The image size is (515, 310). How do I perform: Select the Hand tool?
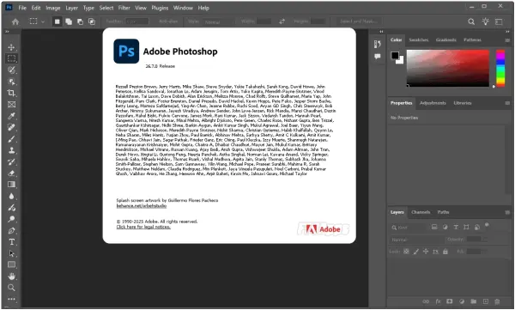pos(11,277)
